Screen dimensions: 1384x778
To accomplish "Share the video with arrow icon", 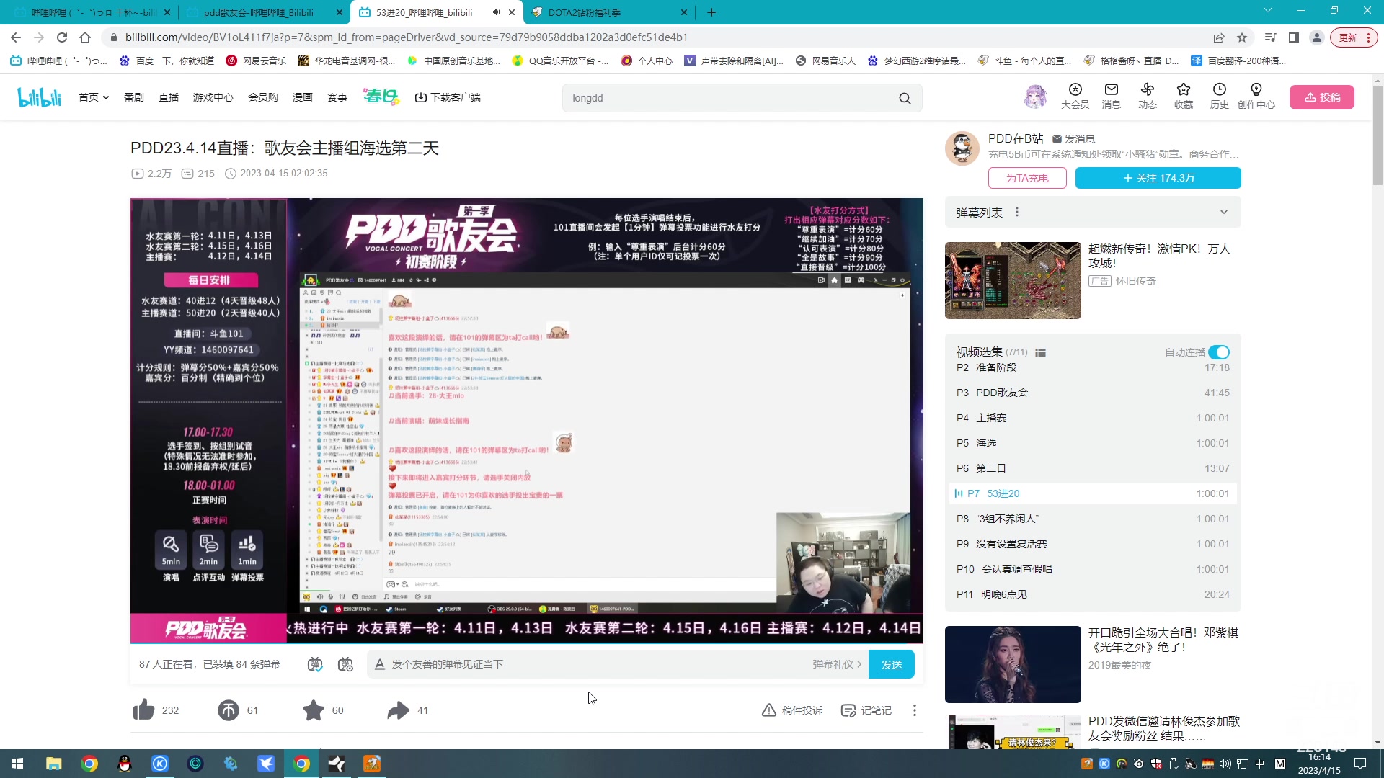I will pyautogui.click(x=398, y=710).
